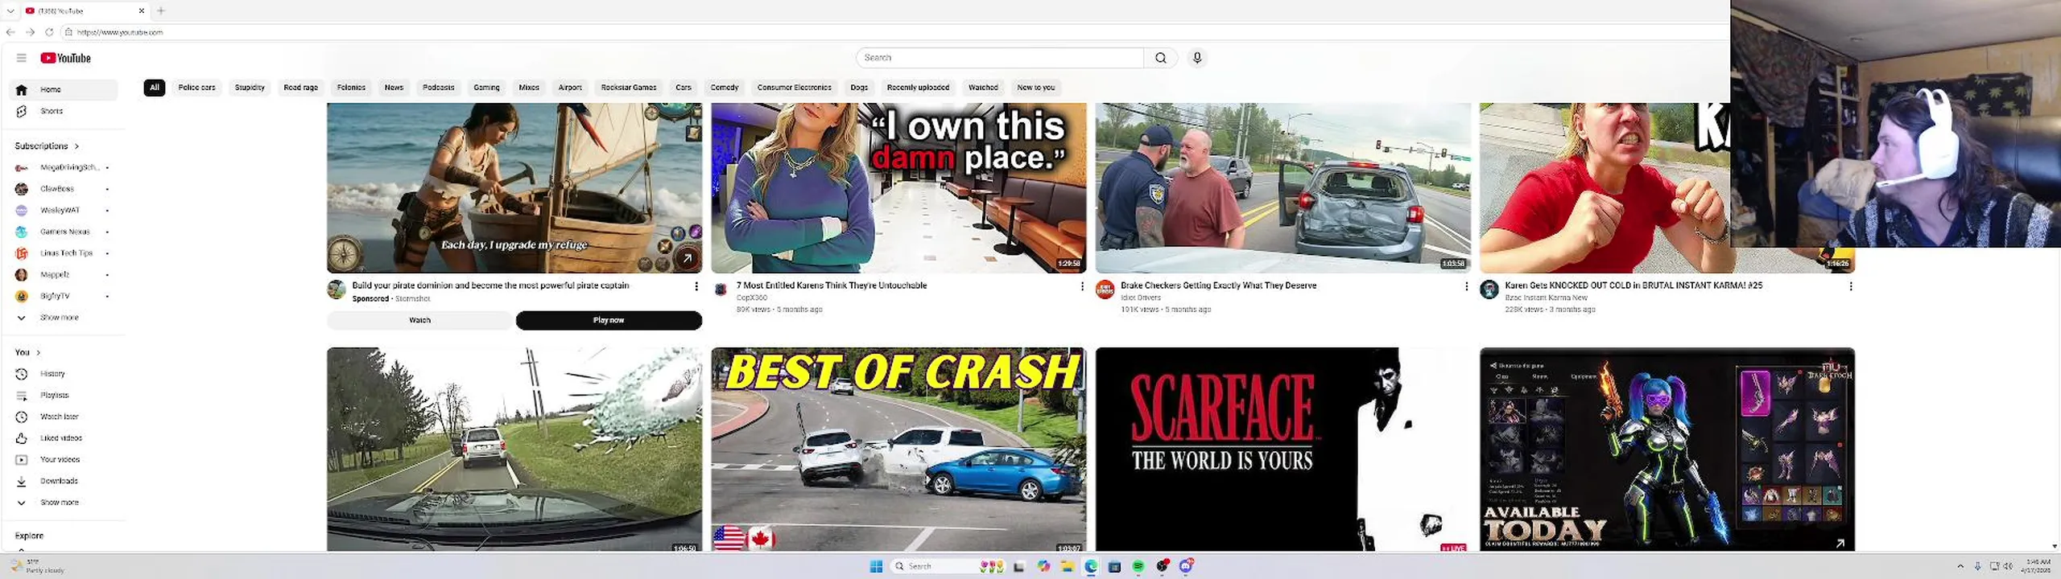Open Karen Gets KNOCKED OUT COLD title
The width and height of the screenshot is (2061, 579).
[x=1634, y=285]
